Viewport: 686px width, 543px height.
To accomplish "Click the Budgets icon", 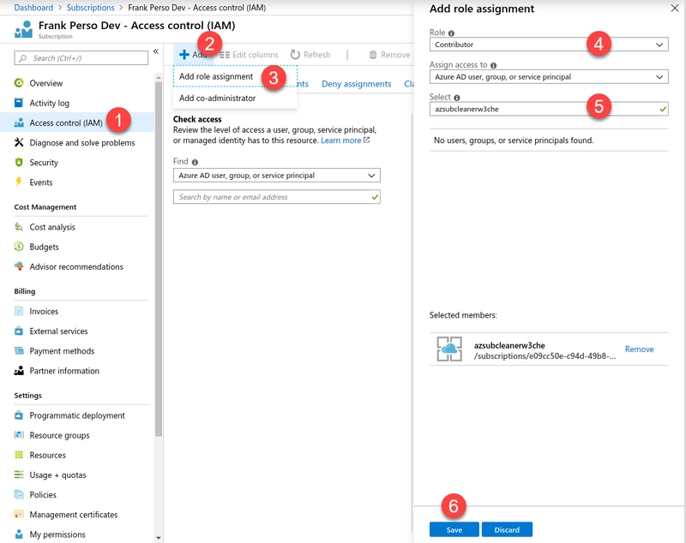I will point(20,247).
